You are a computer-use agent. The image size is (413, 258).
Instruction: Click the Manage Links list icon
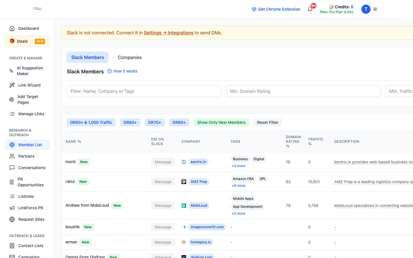click(12, 114)
